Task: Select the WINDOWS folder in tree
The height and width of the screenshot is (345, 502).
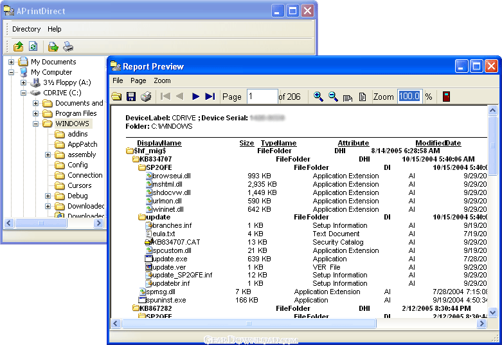Action: 73,124
